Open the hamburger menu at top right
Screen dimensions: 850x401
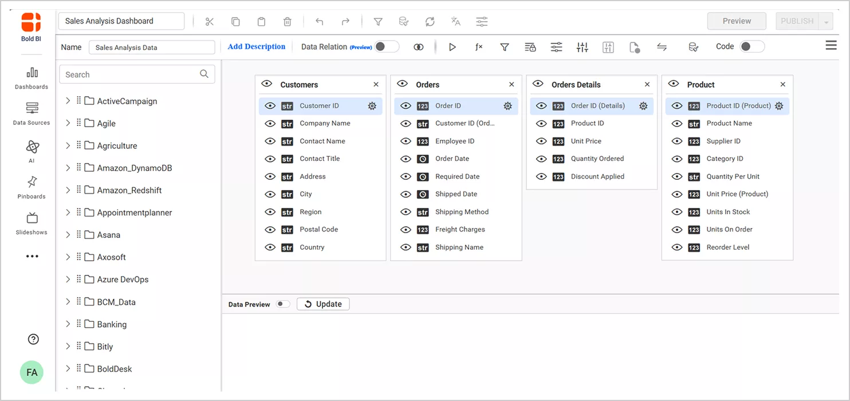(x=831, y=45)
